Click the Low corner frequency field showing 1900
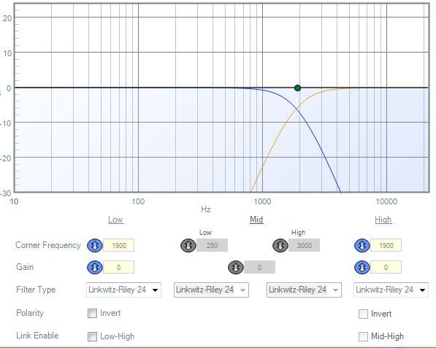The height and width of the screenshot is (348, 436). [x=119, y=246]
